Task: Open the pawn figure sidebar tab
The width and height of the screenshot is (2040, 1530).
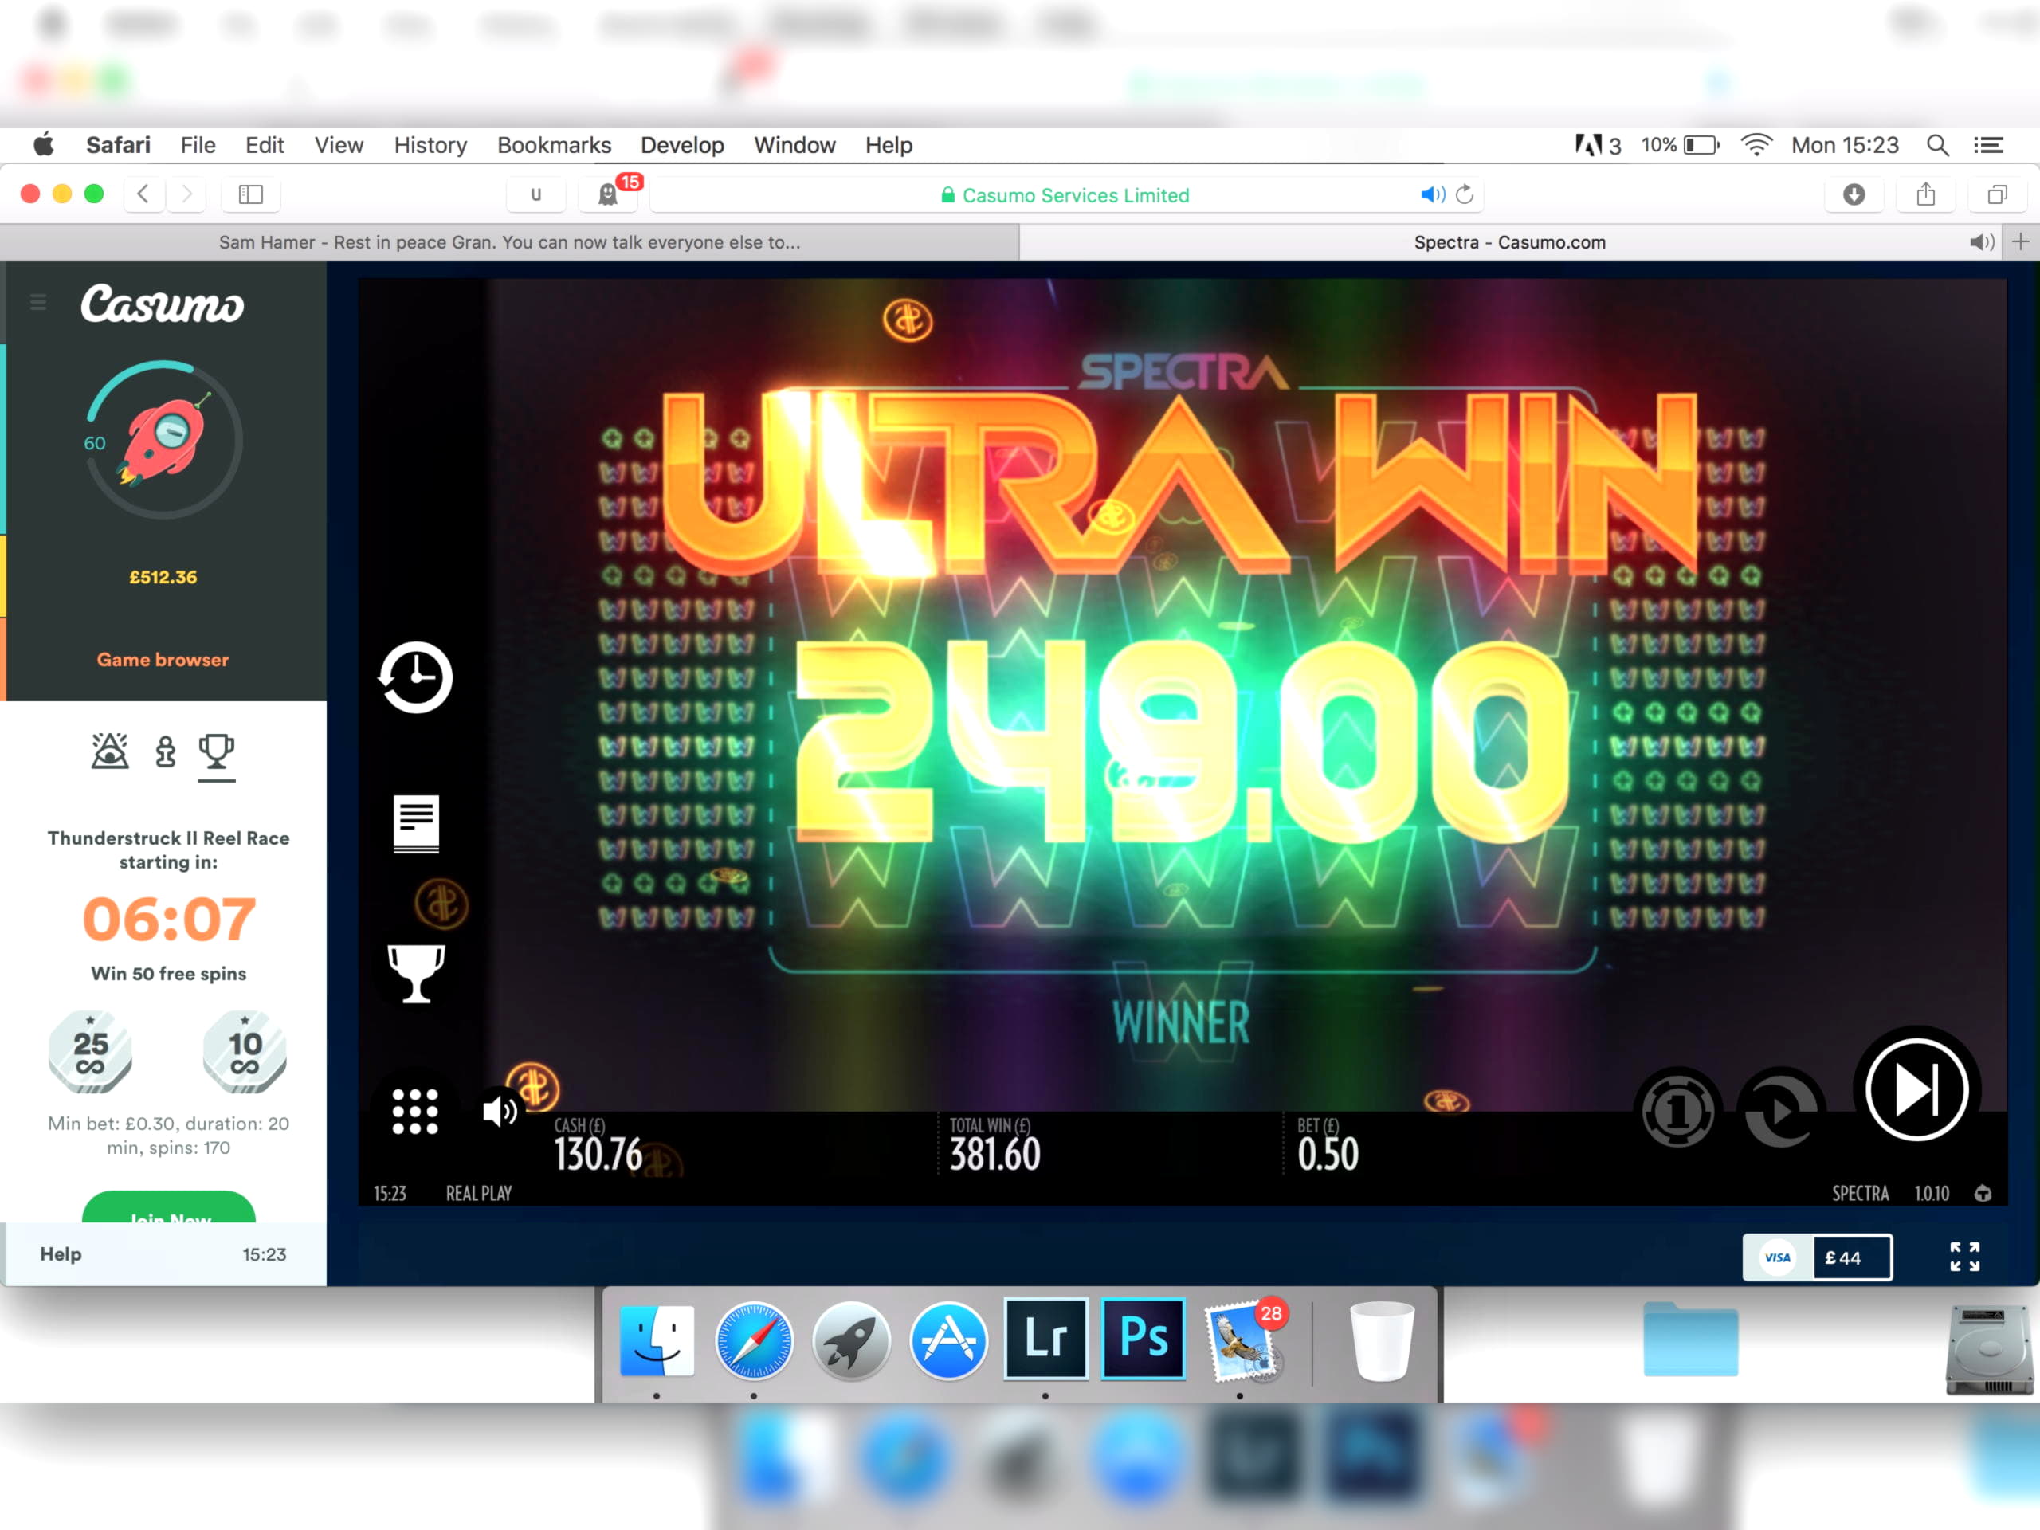Action: [166, 751]
